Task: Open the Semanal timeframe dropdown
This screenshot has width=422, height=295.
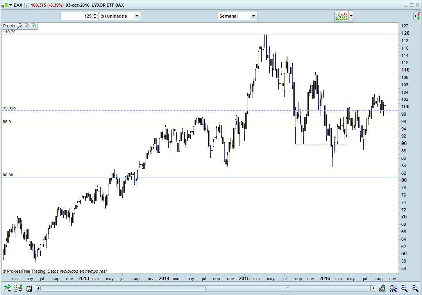Action: (x=254, y=16)
